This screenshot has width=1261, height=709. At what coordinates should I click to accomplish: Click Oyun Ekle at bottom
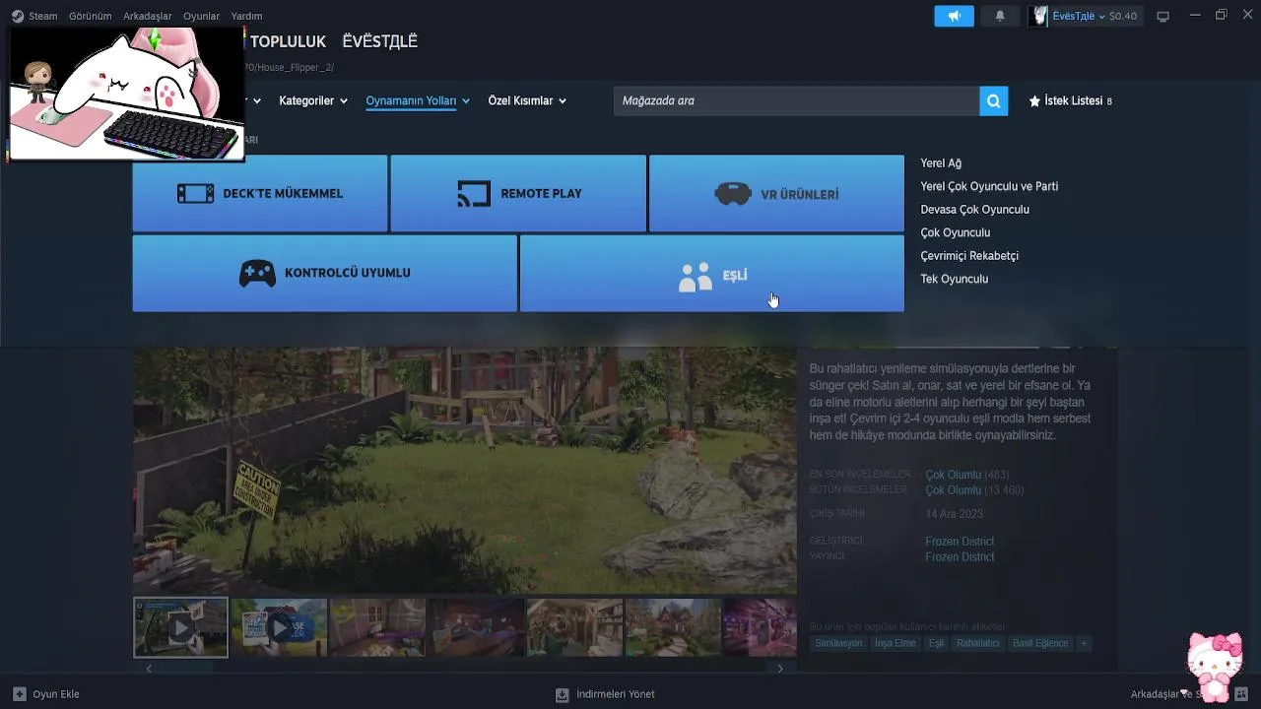[46, 694]
